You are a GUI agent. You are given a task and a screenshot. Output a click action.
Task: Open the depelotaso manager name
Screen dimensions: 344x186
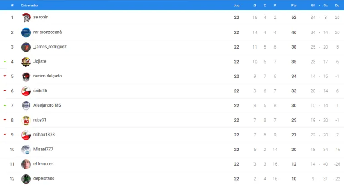43,178
